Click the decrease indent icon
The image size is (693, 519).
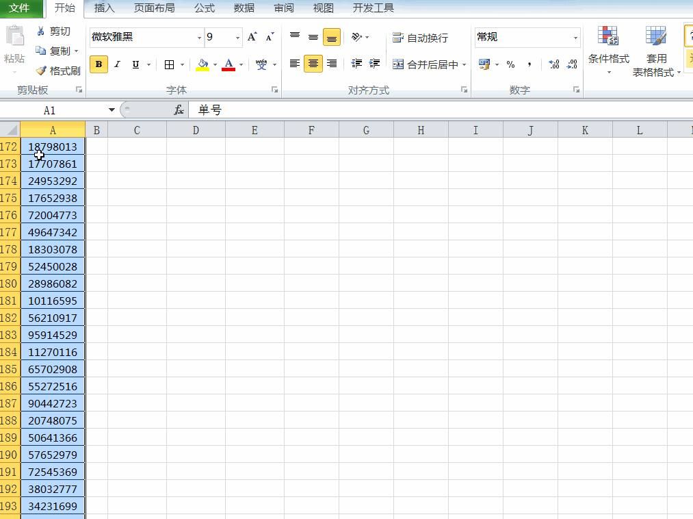[356, 64]
